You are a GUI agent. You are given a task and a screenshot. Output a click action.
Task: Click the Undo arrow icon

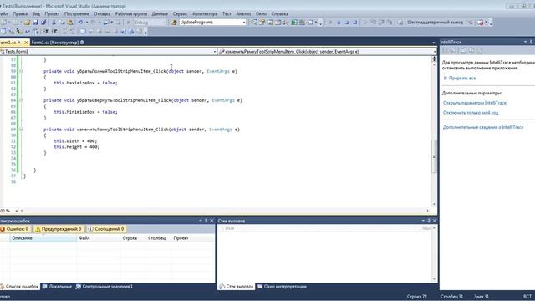point(80,23)
